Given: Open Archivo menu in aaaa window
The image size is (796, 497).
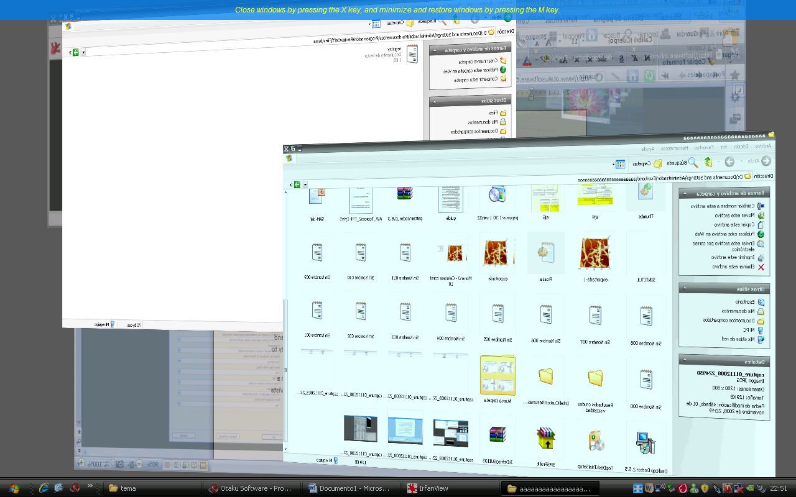Looking at the screenshot, I should (763, 146).
